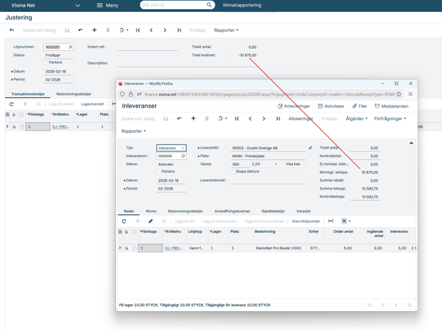This screenshot has height=331, width=442.
Task: Refresh the Inleveranser rows grid
Action: (124, 221)
